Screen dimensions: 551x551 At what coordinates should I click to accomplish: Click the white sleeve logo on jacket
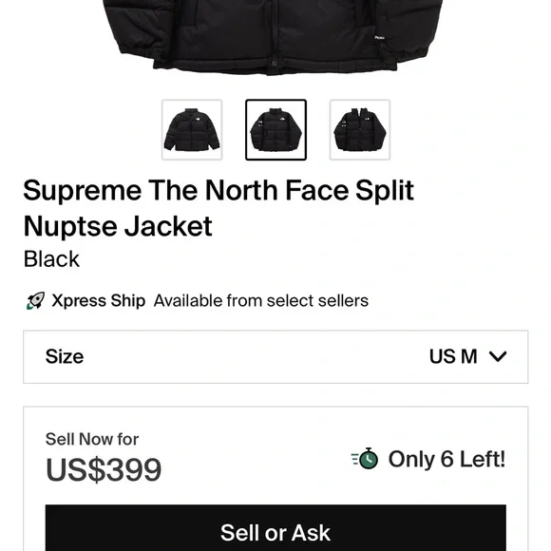[x=379, y=38]
